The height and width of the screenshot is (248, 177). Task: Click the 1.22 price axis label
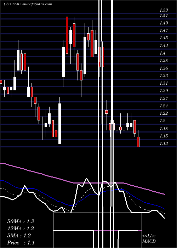[x=164, y=113]
